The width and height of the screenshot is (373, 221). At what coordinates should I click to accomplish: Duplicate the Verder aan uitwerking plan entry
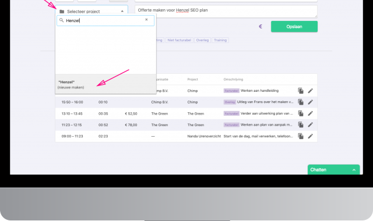coord(301,113)
